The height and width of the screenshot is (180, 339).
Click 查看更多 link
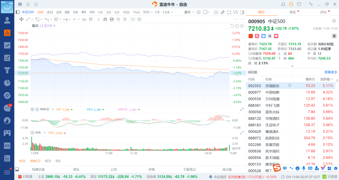tap(331, 72)
